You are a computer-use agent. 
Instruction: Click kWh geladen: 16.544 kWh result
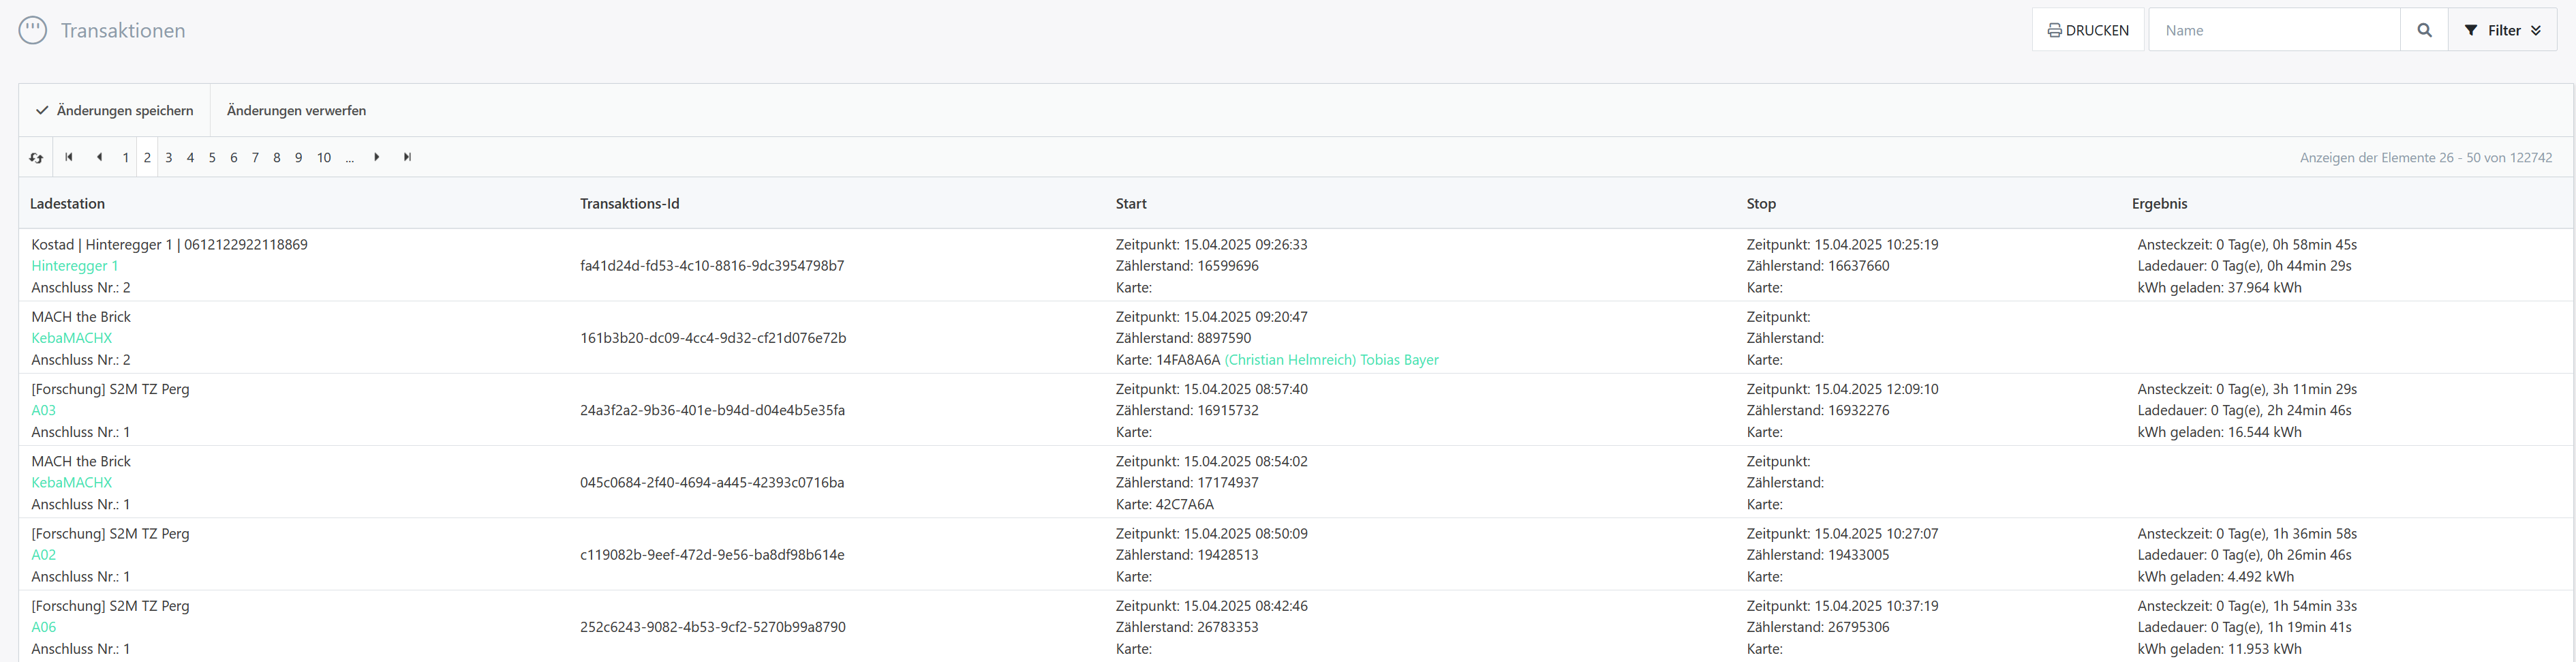tap(2219, 432)
